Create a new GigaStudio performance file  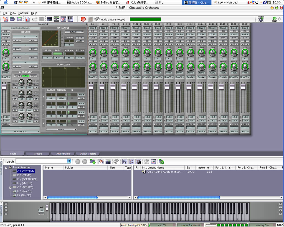pos(6,19)
